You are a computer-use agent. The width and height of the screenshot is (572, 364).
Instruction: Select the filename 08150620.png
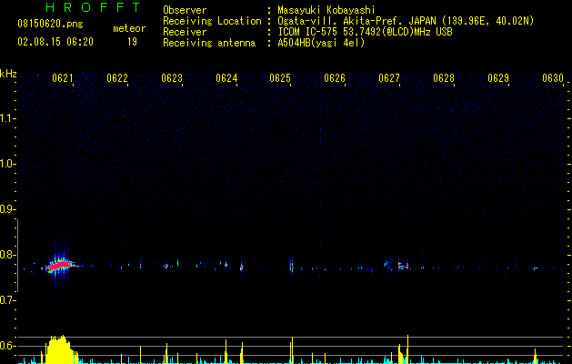pos(50,25)
